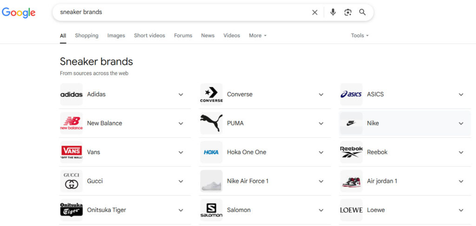
Task: Click the Google logo
Action: [x=19, y=13]
